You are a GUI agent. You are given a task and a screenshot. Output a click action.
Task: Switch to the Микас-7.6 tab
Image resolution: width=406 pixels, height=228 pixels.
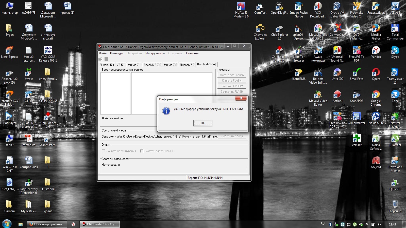coord(170,65)
